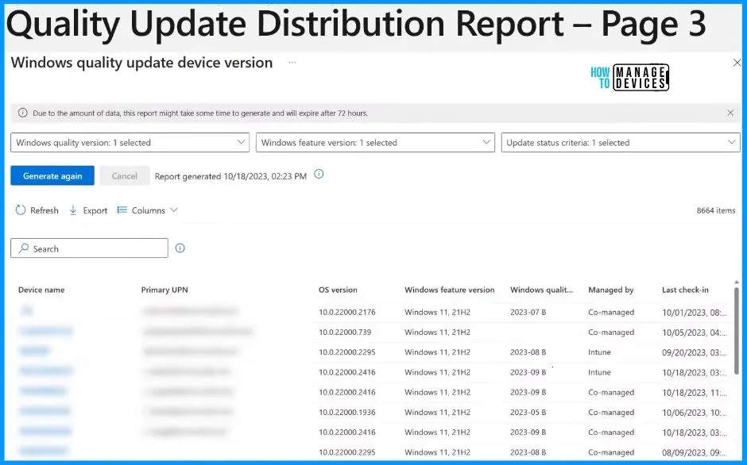Open device link in the 10.0.22000.2176 row
The width and height of the screenshot is (747, 465).
tap(27, 311)
